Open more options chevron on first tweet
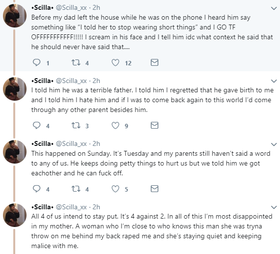Image resolution: width=280 pixels, height=254 pixels. [274, 8]
